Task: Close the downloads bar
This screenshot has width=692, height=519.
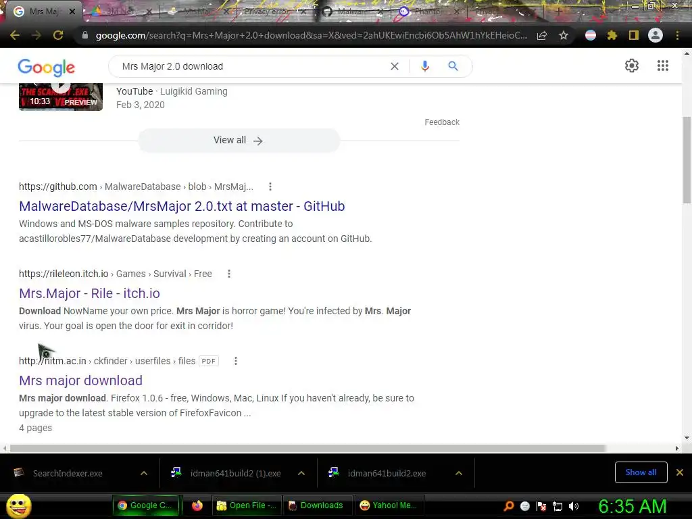Action: (680, 472)
